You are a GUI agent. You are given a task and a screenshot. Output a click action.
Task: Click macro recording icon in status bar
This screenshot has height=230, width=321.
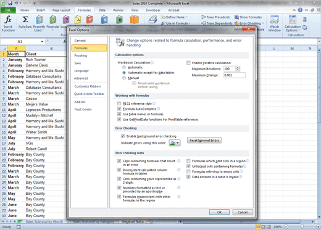pos(19,227)
